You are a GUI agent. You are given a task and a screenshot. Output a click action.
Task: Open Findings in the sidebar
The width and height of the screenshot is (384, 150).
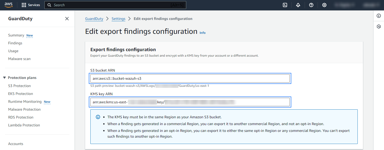tap(15, 43)
